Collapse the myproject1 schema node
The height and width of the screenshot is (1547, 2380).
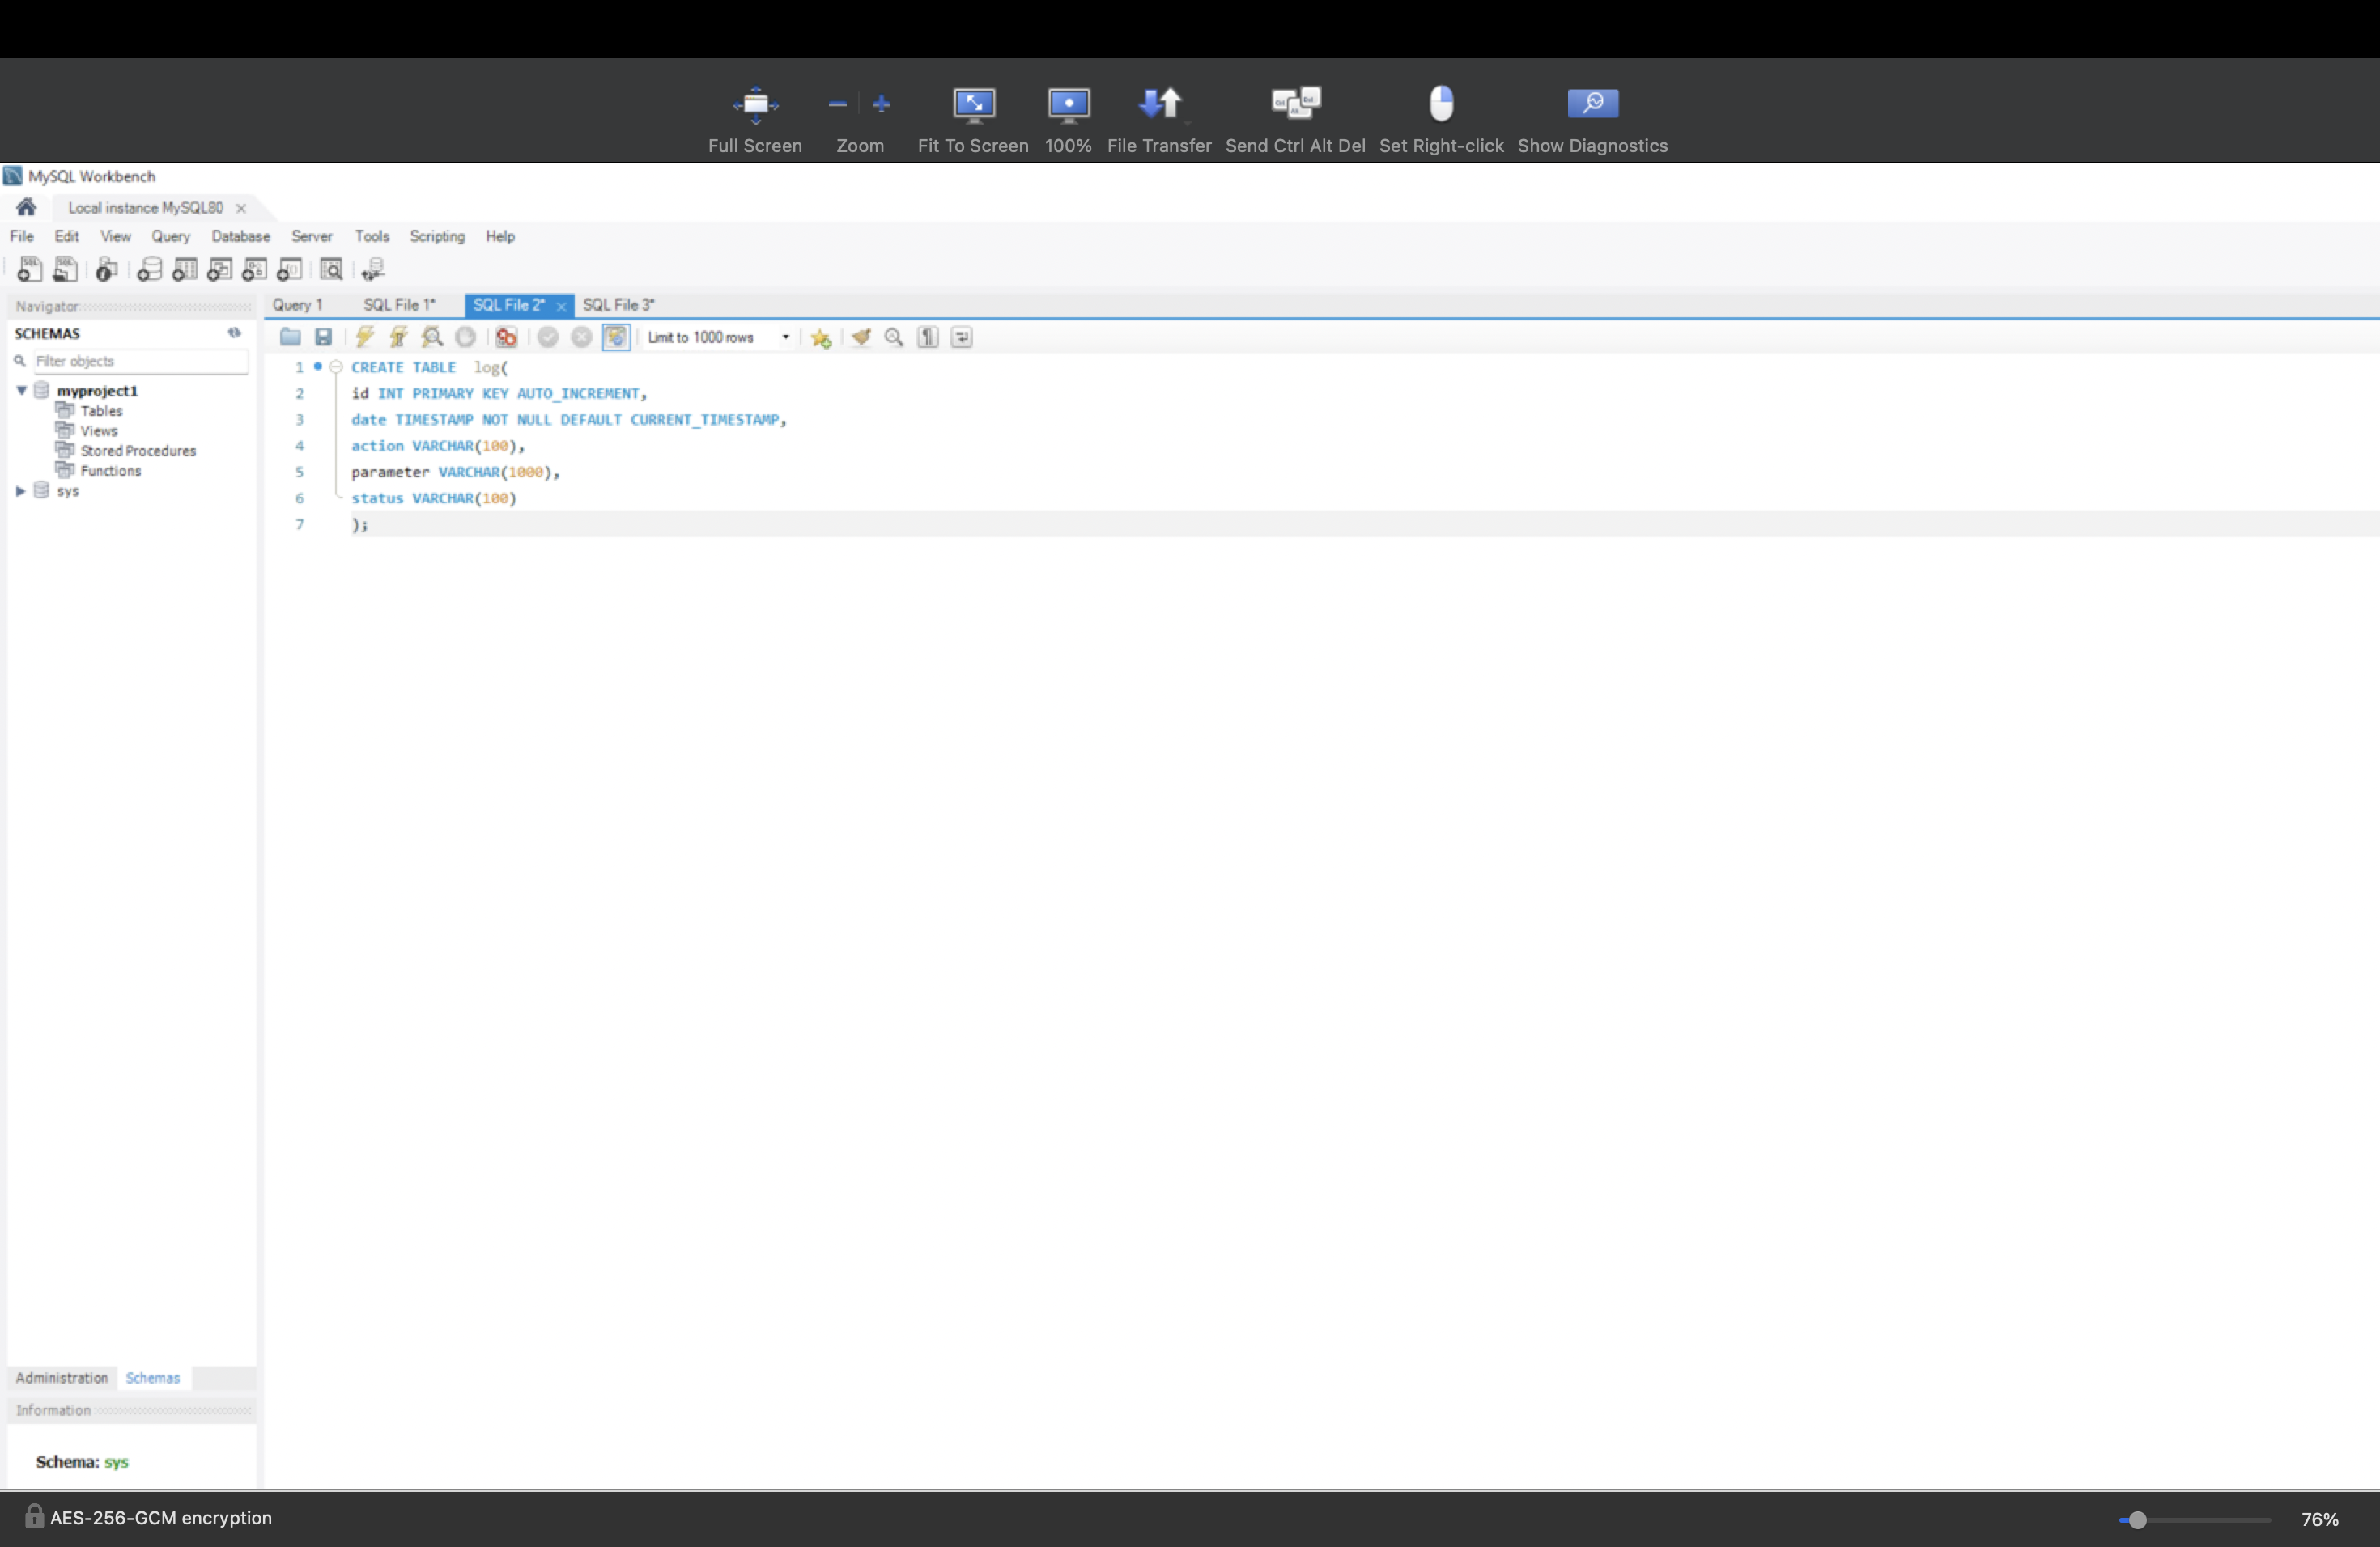tap(21, 391)
